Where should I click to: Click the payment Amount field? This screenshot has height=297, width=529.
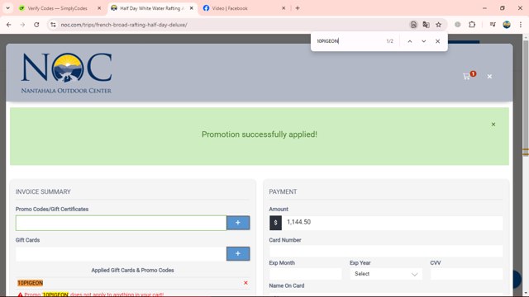pyautogui.click(x=393, y=222)
